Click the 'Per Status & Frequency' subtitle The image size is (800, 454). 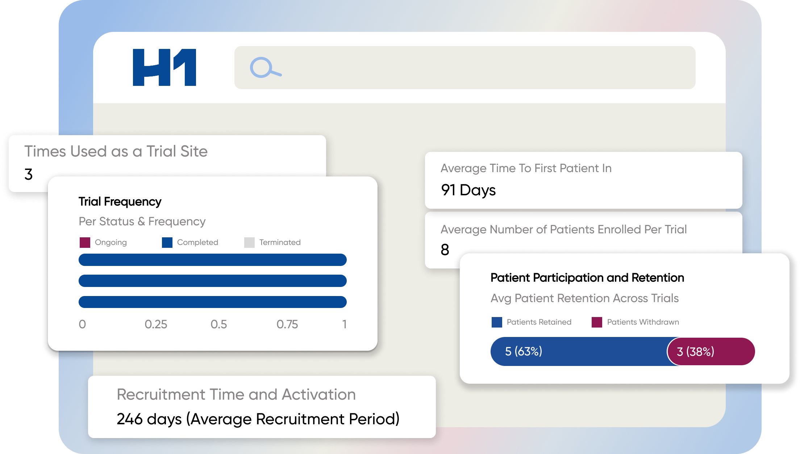pos(142,221)
